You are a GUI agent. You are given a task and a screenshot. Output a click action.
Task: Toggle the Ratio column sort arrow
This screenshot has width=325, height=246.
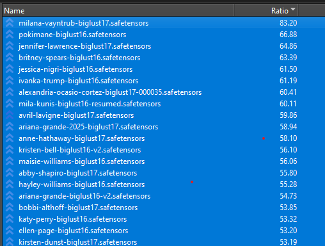pos(293,9)
